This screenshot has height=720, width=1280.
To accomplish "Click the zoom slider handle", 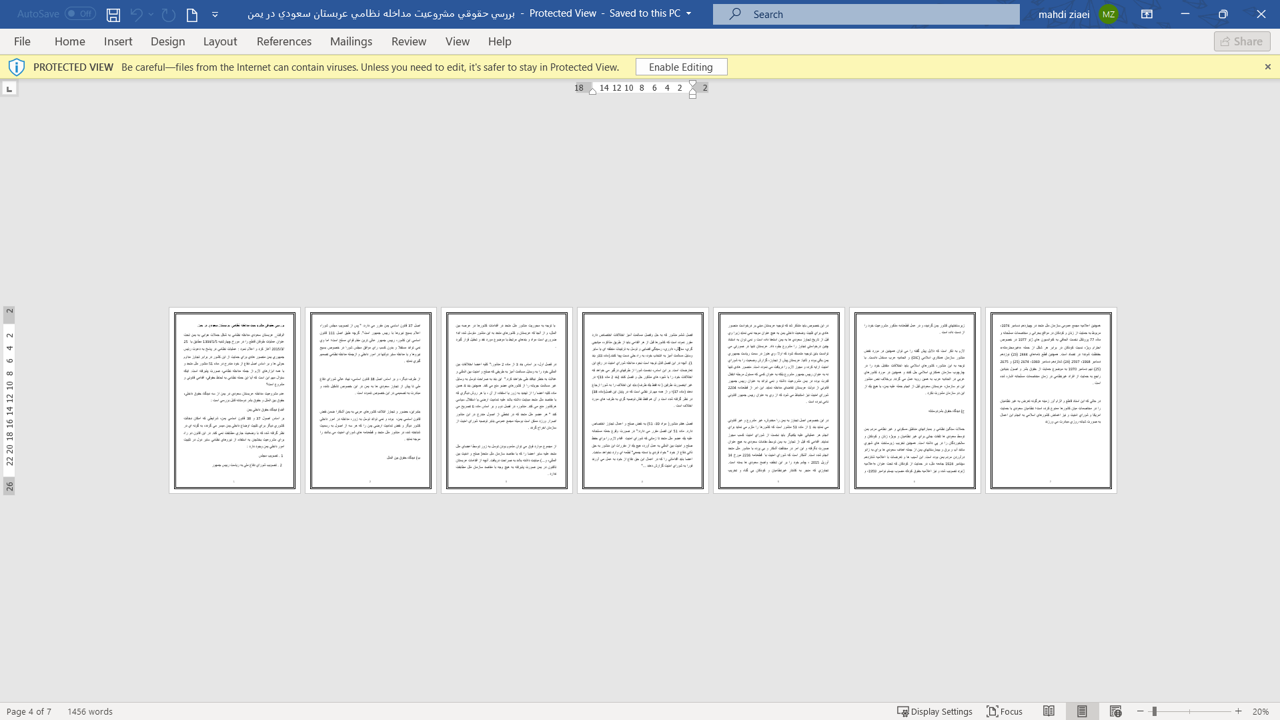I will point(1154,711).
